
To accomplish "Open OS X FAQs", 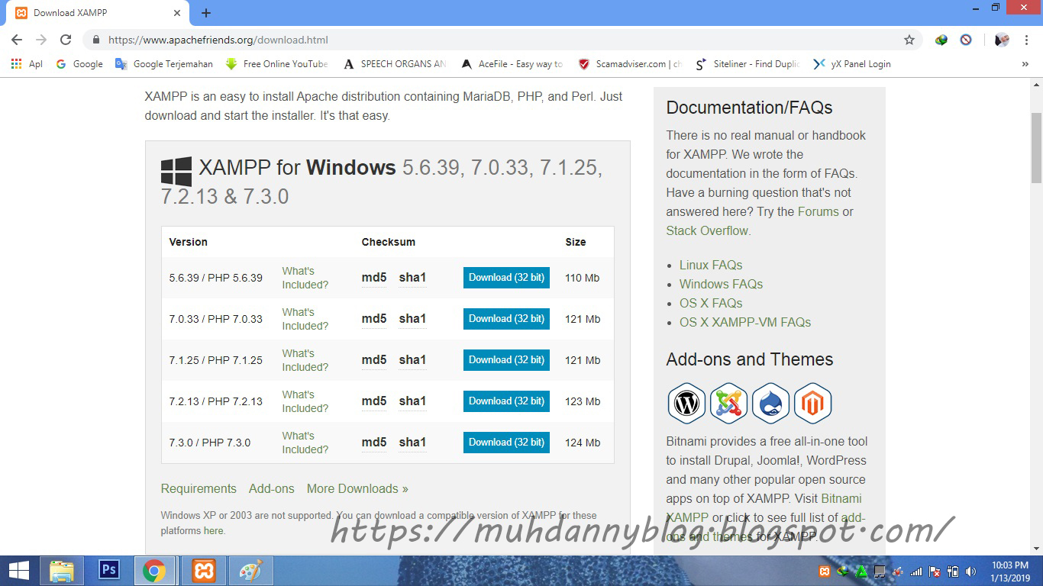I will [711, 303].
